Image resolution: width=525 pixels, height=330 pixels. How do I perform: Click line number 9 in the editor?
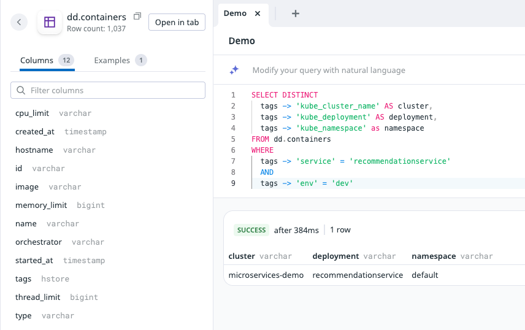point(233,183)
